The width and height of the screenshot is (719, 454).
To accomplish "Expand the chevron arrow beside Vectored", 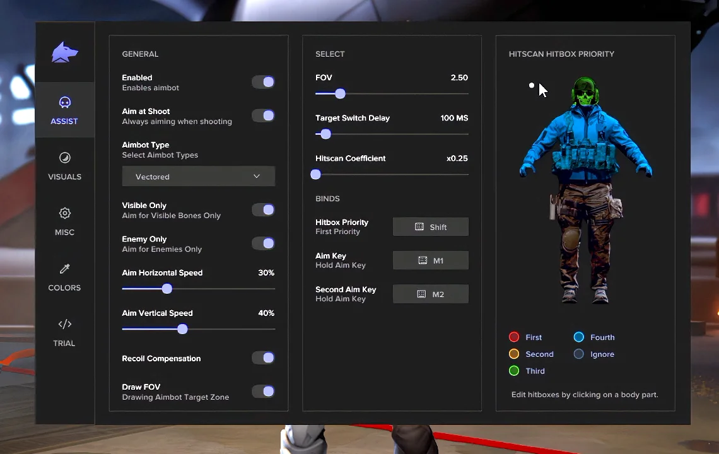I will (257, 176).
